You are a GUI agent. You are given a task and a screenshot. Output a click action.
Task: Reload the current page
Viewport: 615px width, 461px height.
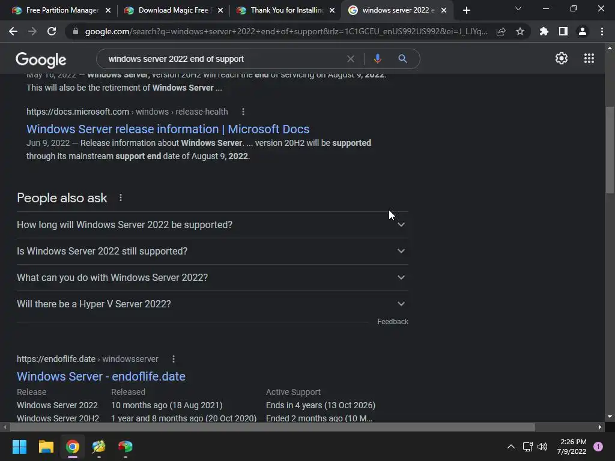pyautogui.click(x=52, y=31)
